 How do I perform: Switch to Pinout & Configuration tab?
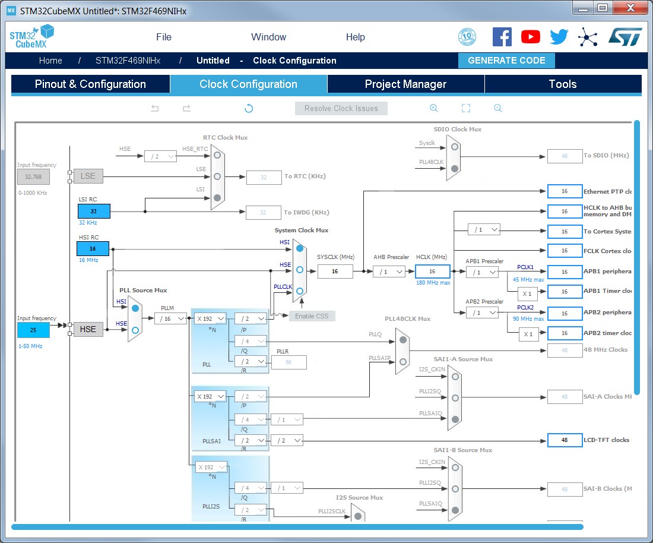click(90, 84)
